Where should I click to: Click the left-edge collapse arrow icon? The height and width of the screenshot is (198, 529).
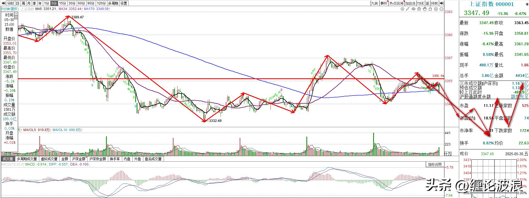tap(3, 3)
